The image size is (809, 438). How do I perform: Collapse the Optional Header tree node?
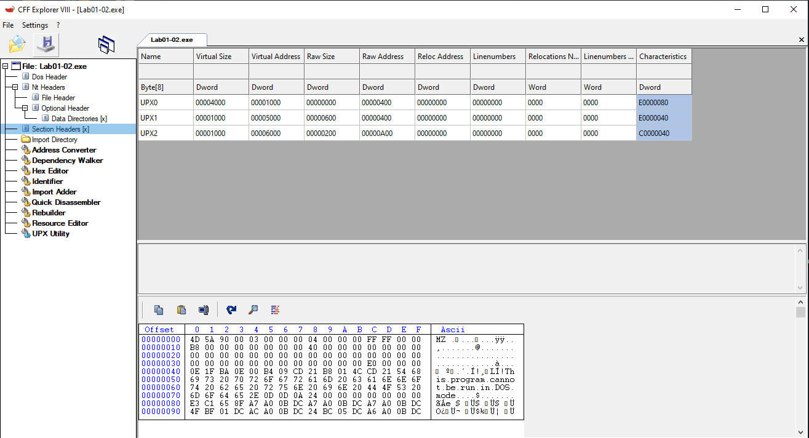(25, 108)
